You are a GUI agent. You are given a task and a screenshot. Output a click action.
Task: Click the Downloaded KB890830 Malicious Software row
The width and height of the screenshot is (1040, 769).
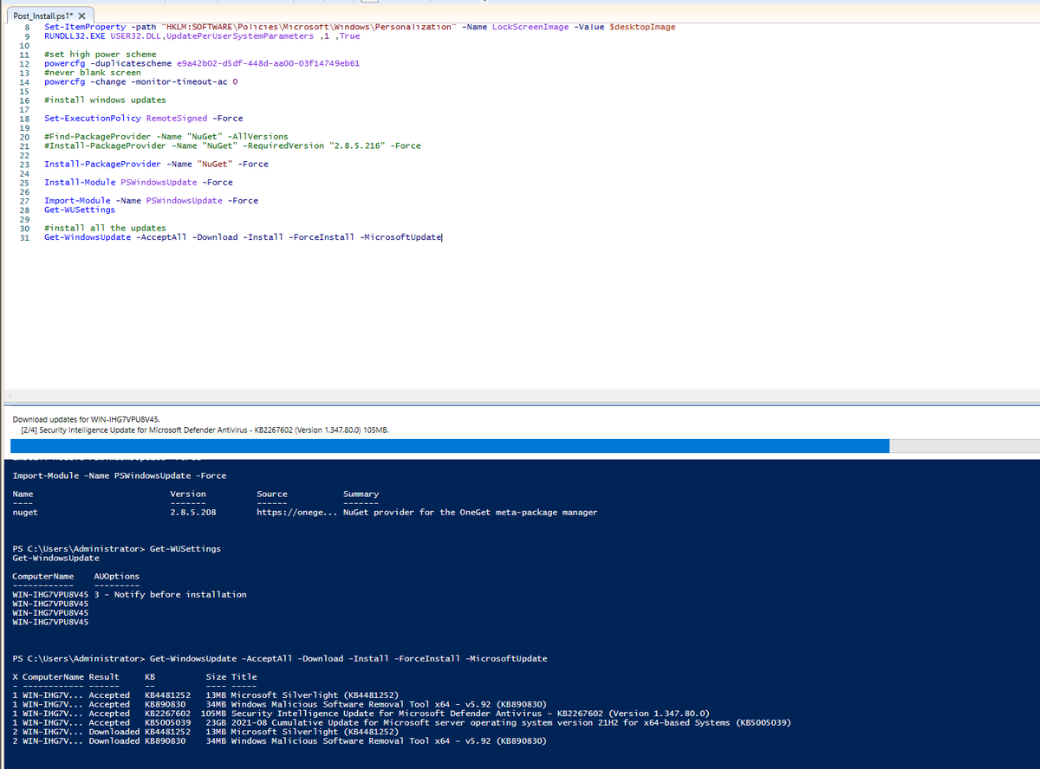coord(278,740)
